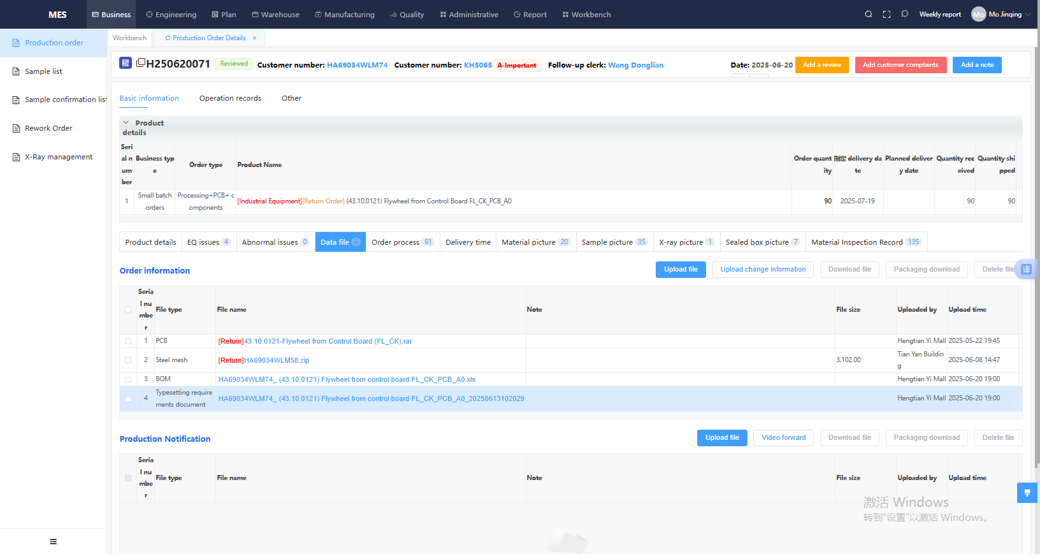Check the PCB file row checkbox
The image size is (1040, 554).
click(128, 341)
